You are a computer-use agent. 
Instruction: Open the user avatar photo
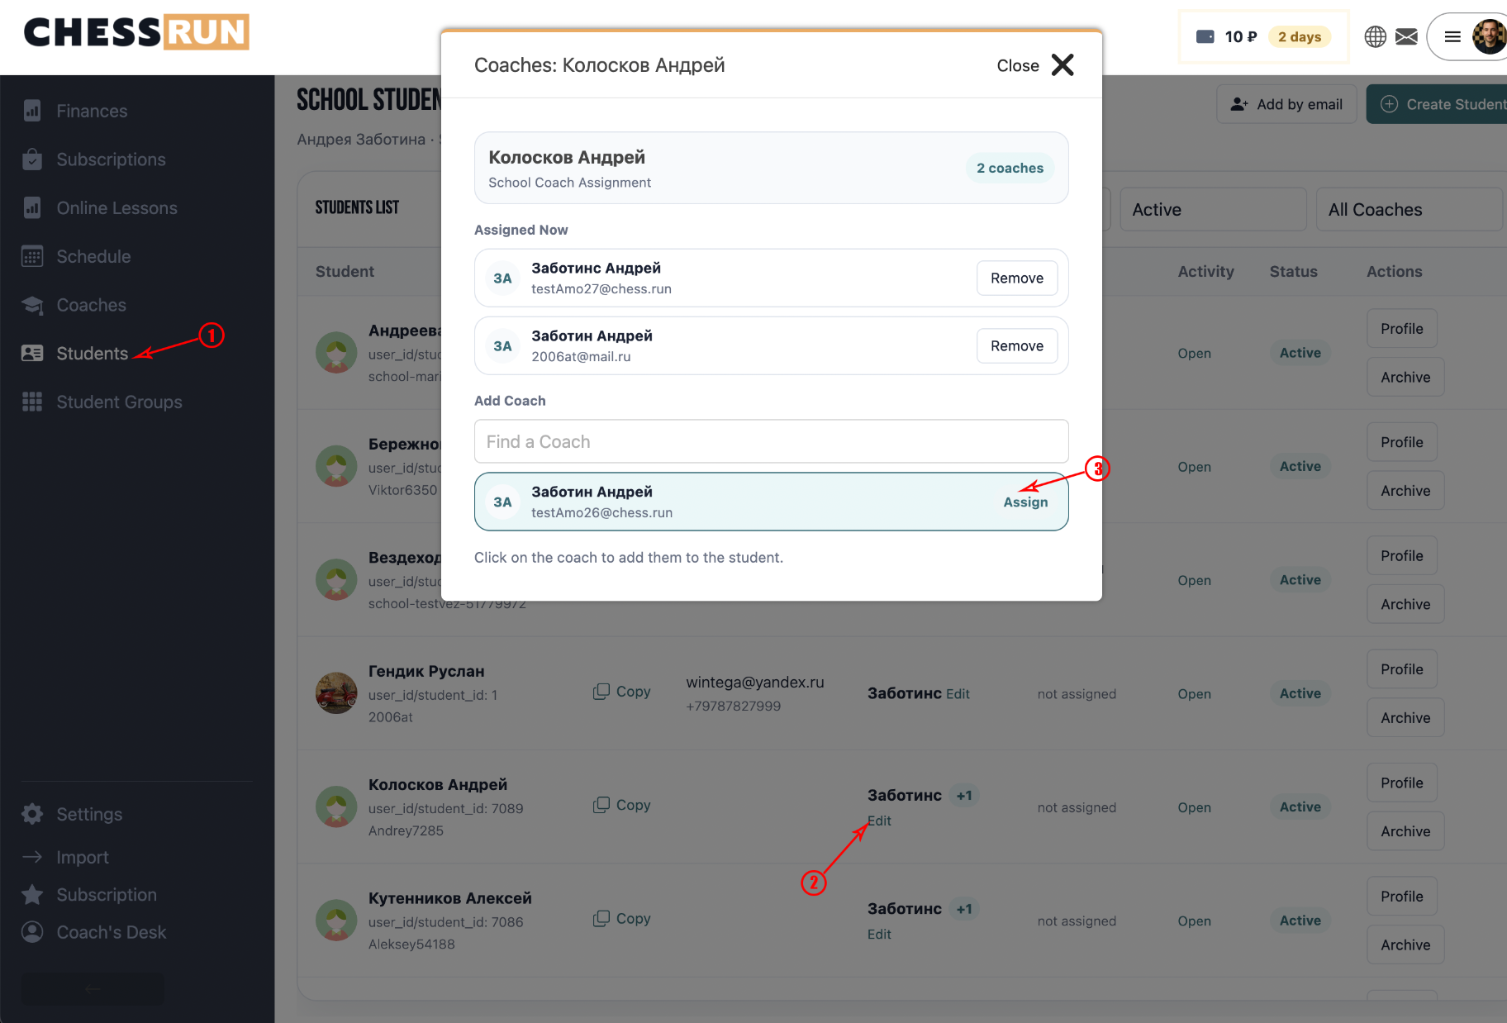click(x=1490, y=36)
